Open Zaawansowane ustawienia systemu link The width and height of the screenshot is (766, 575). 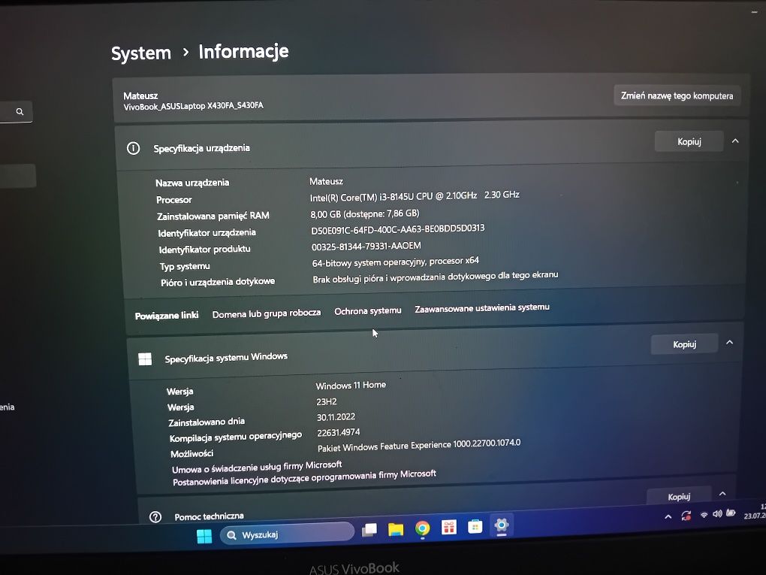tap(482, 308)
